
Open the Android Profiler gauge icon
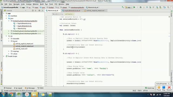pyautogui.click(x=147, y=7)
